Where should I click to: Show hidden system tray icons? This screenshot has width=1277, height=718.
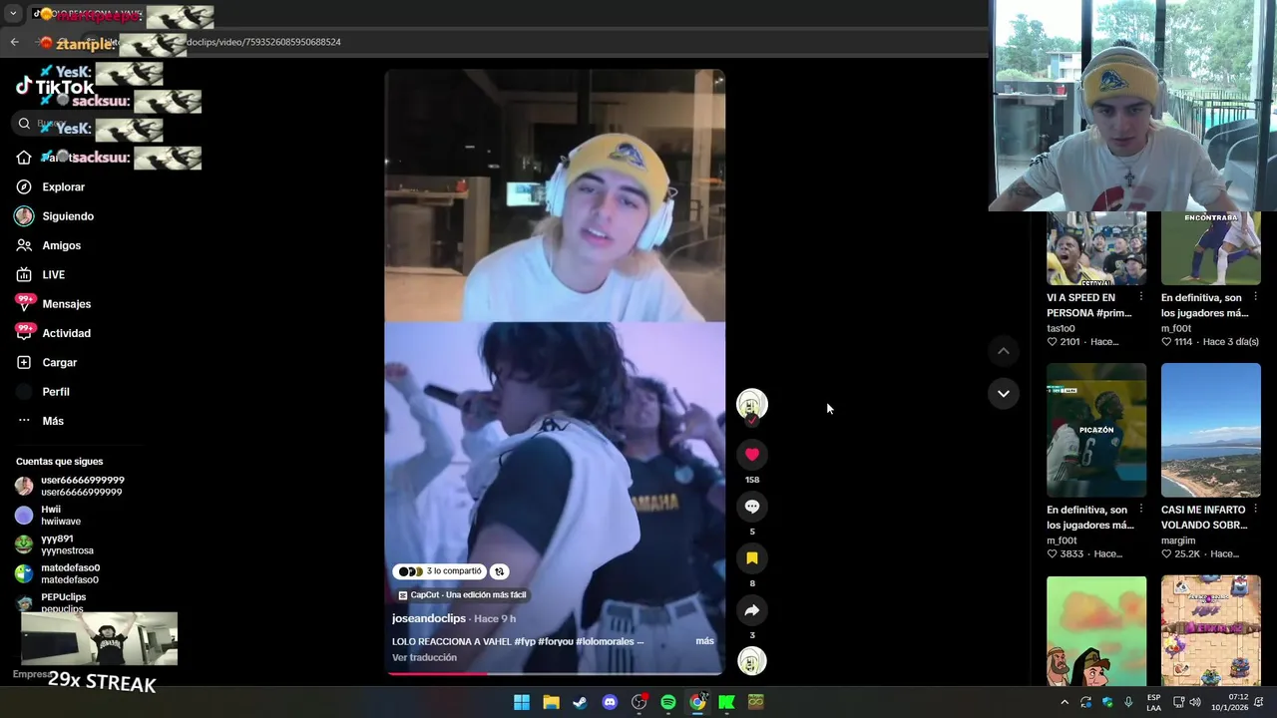(1064, 702)
